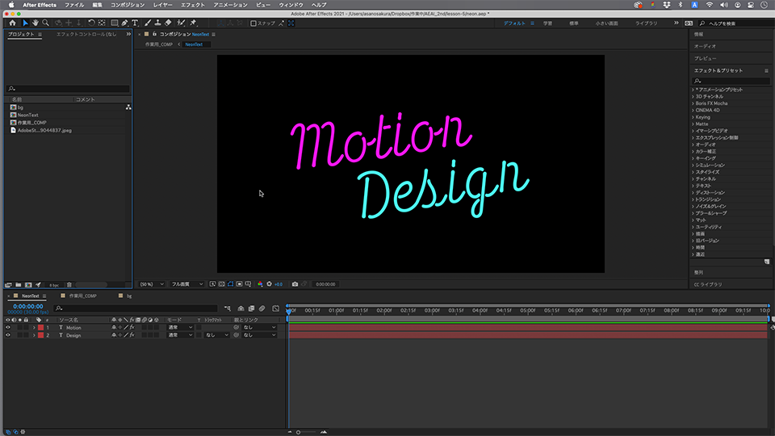Open track matte dropdown for Design layer
The height and width of the screenshot is (436, 775).
217,335
